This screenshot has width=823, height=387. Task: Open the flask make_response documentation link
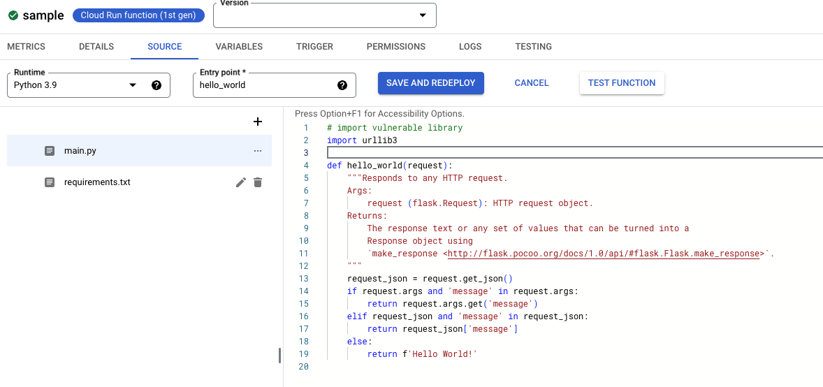coord(604,254)
